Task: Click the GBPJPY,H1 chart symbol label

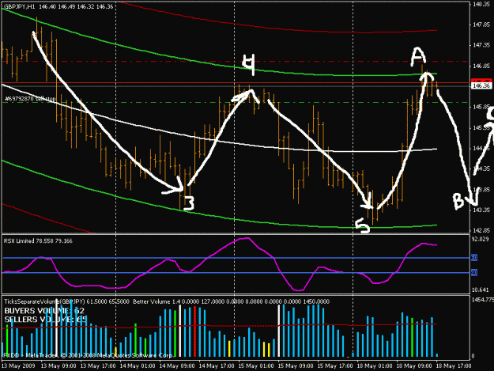Action: click(20, 6)
